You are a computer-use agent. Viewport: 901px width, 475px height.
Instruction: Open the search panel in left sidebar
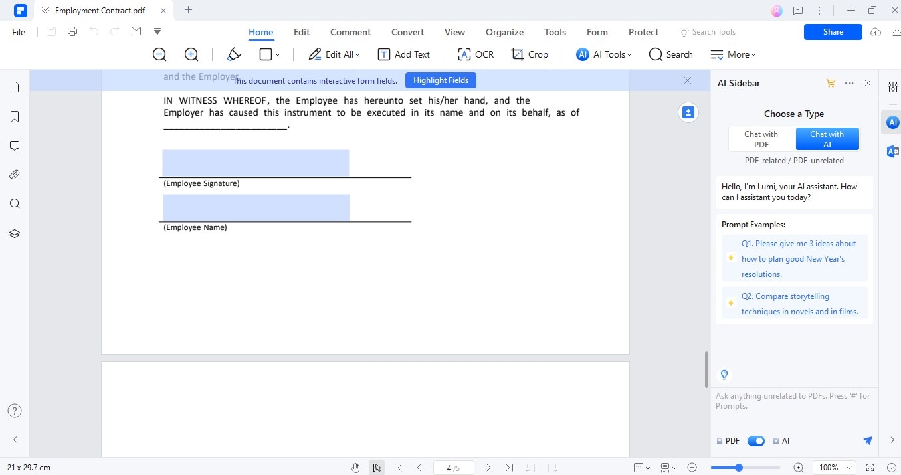[15, 204]
